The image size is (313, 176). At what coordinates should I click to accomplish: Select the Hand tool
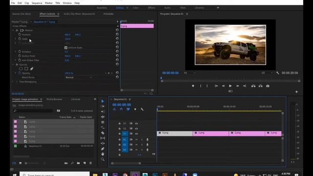coord(103,154)
